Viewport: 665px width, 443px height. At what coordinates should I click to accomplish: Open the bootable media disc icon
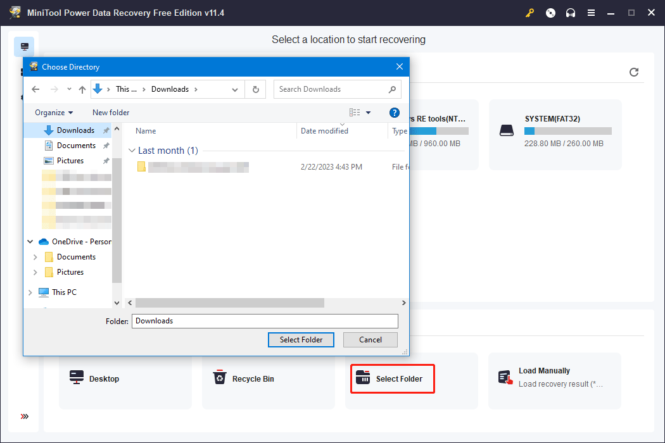550,13
